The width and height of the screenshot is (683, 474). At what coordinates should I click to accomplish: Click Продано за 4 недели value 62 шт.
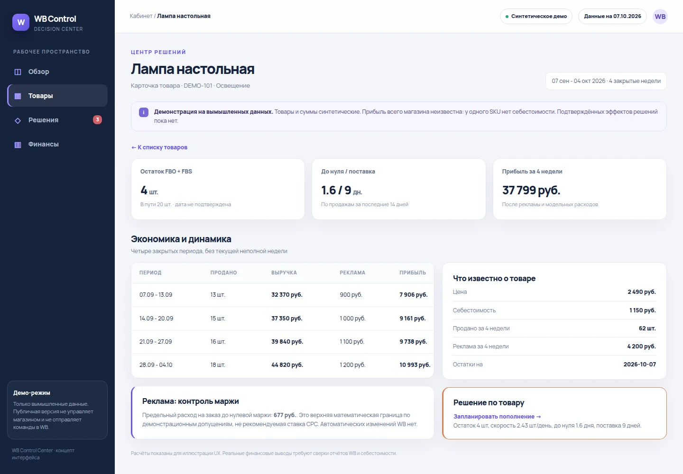coord(647,328)
